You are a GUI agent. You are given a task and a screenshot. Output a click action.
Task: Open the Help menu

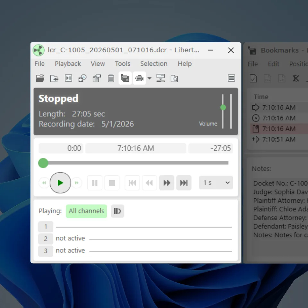click(185, 64)
